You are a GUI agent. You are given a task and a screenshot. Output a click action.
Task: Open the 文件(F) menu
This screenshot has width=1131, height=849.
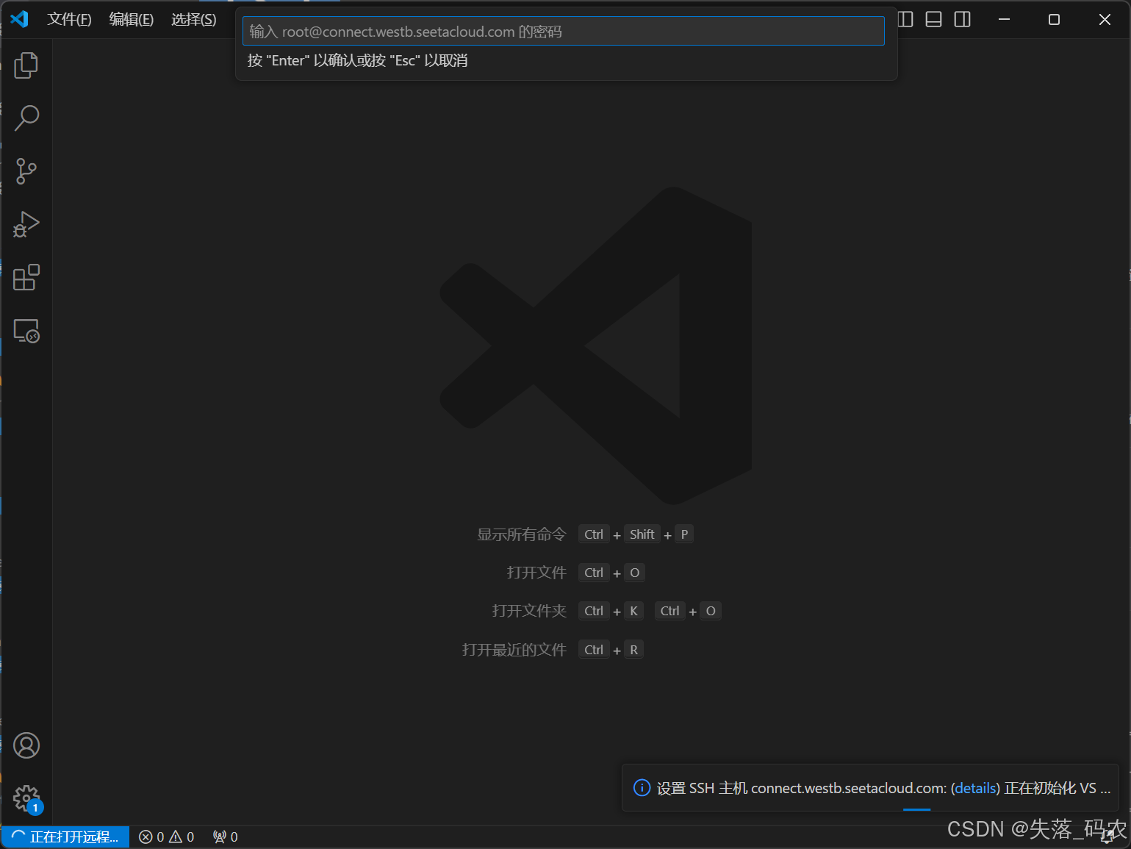(69, 19)
